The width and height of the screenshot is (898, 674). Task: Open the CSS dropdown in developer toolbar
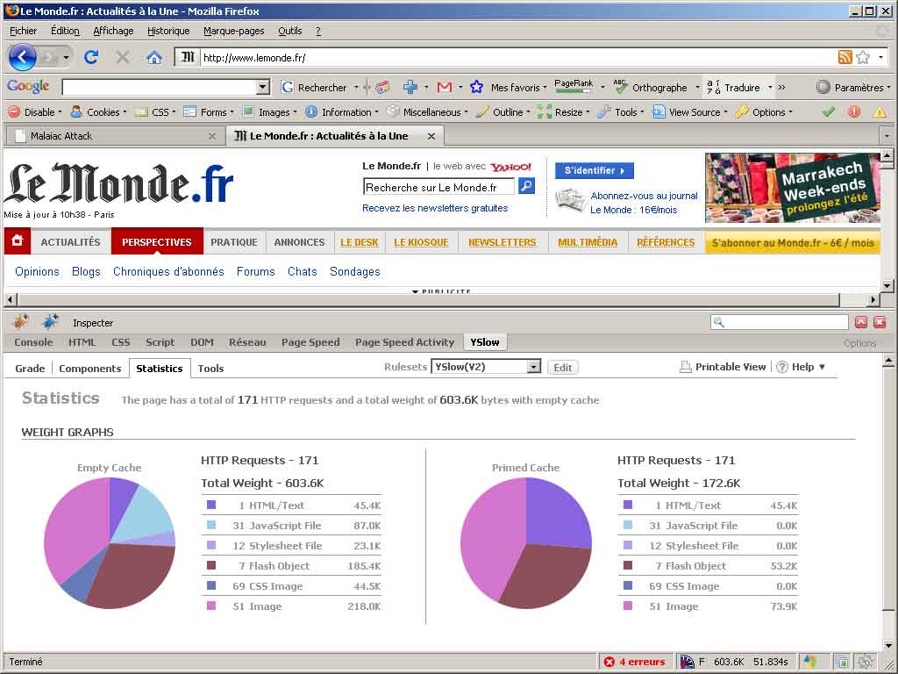155,111
